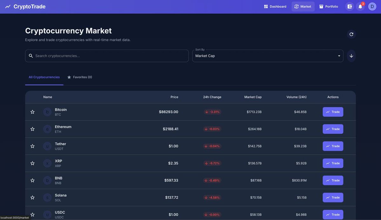
Task: Favorite Ethereum with star
Action: [x=32, y=129]
